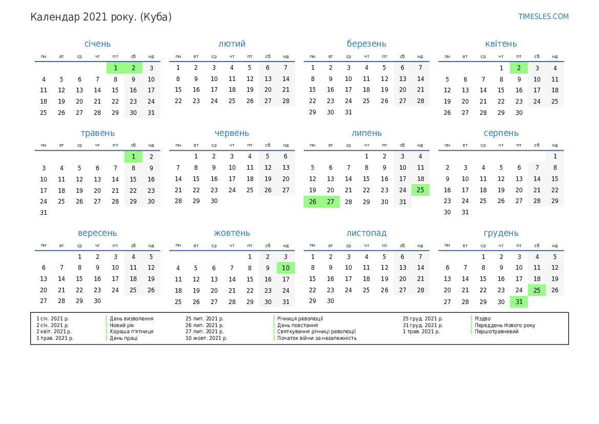Select the month heading 'січень'

pyautogui.click(x=97, y=44)
